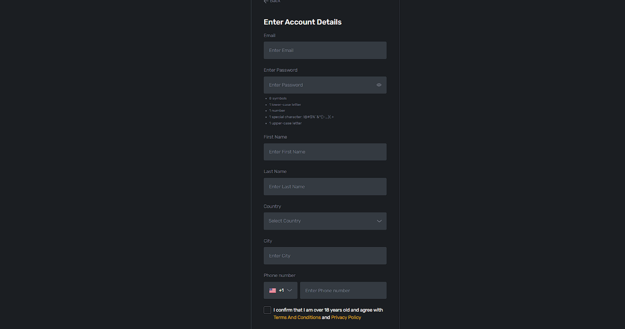Click the Email label above the field
Image resolution: width=625 pixels, height=329 pixels.
(x=270, y=36)
